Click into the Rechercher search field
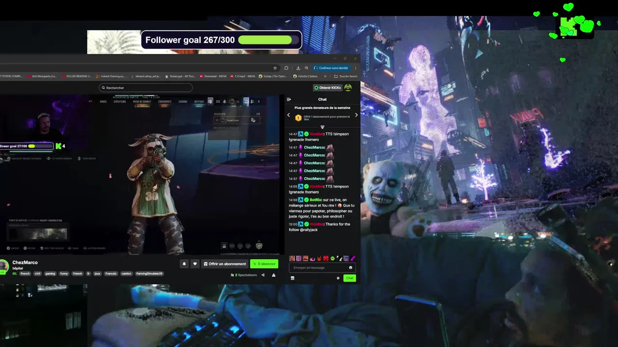618x347 pixels. tap(146, 88)
